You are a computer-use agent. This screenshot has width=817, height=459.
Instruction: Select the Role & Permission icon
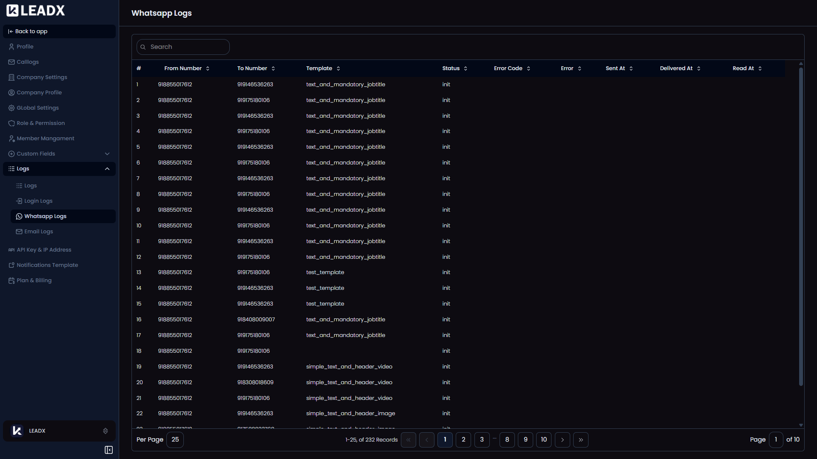(11, 123)
